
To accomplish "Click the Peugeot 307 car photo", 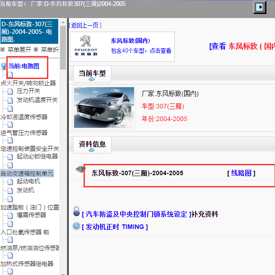I will (x=104, y=107).
